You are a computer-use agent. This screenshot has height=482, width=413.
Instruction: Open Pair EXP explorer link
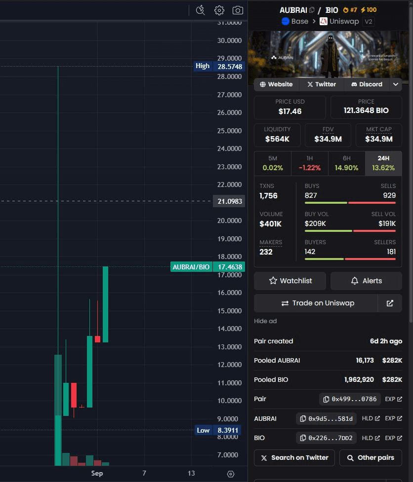pyautogui.click(x=393, y=399)
